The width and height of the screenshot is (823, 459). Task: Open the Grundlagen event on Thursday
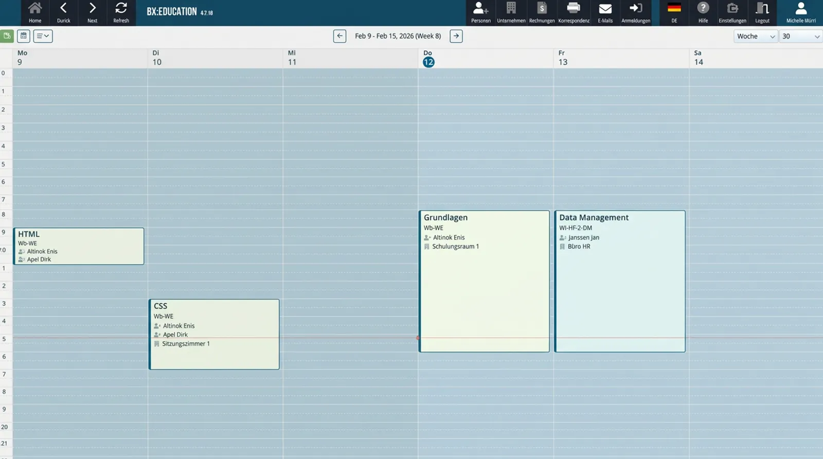point(484,281)
